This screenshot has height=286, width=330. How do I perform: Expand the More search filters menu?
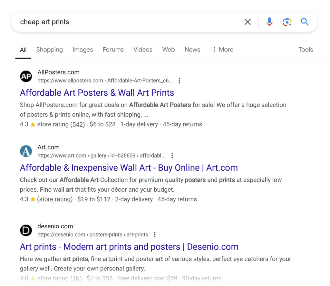[x=223, y=50]
